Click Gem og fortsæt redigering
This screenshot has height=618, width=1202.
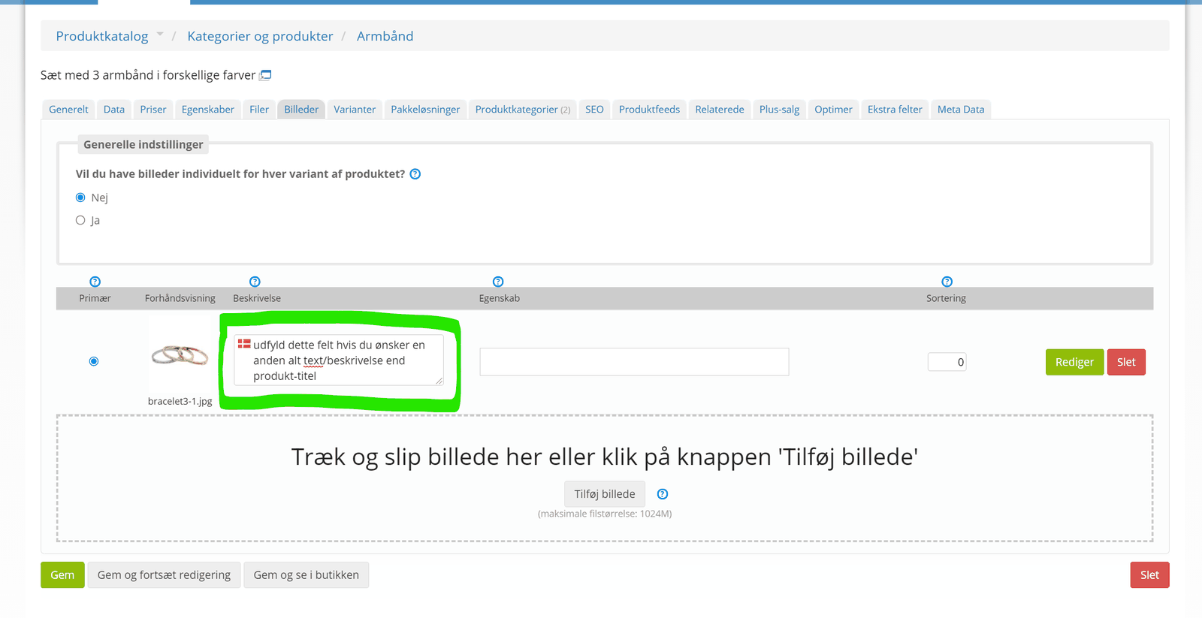point(164,575)
